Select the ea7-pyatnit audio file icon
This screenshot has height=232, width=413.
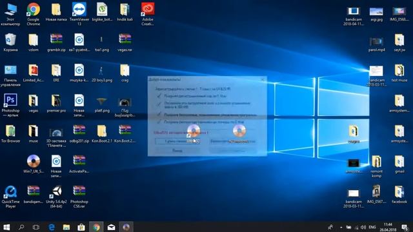(x=79, y=43)
